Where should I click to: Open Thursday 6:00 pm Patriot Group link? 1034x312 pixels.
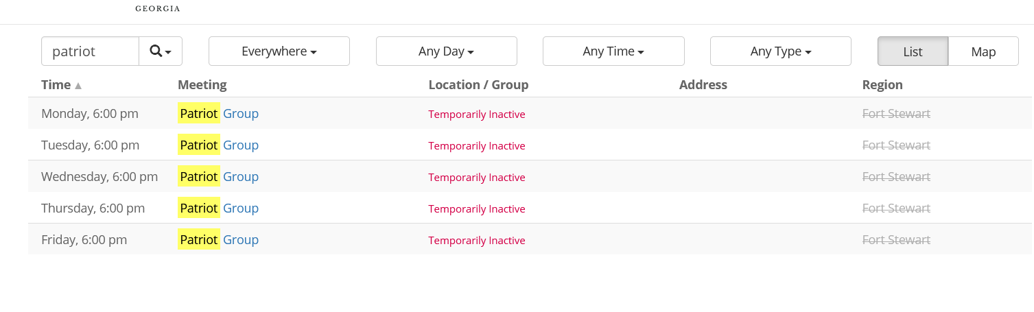click(x=218, y=208)
